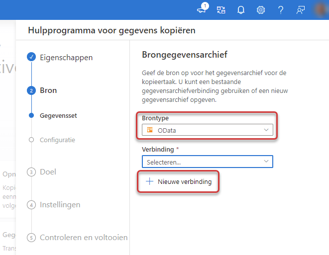Expand the Verbinding dropdown arrow

pyautogui.click(x=266, y=161)
